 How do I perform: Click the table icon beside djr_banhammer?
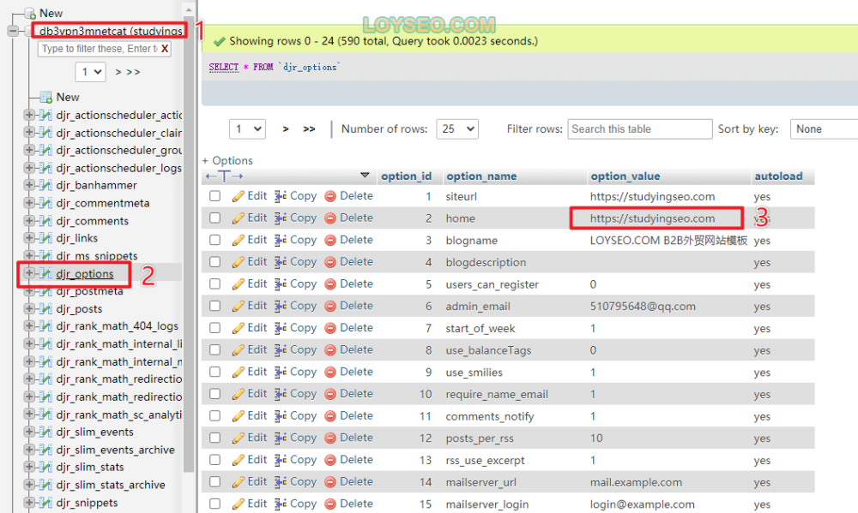point(46,185)
